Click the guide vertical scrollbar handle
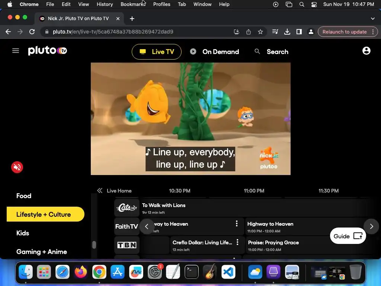 coord(94,245)
